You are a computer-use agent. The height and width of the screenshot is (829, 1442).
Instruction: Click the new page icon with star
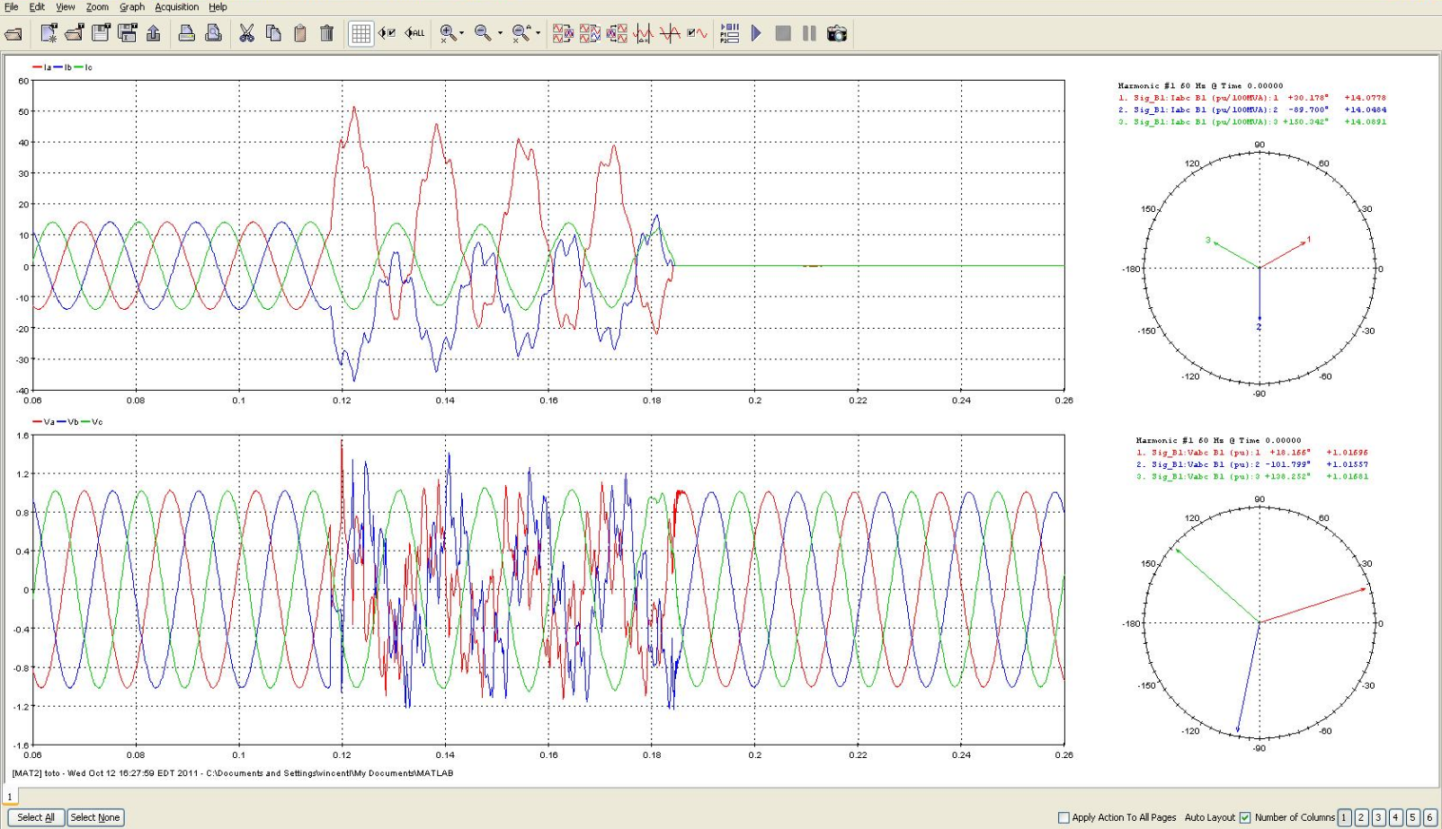pyautogui.click(x=49, y=33)
